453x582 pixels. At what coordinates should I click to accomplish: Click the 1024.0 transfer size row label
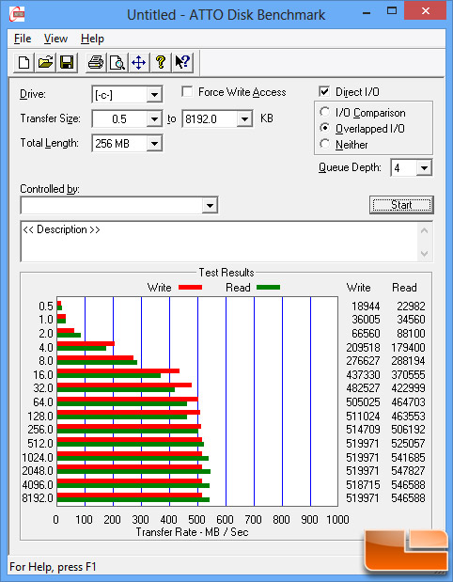38,457
